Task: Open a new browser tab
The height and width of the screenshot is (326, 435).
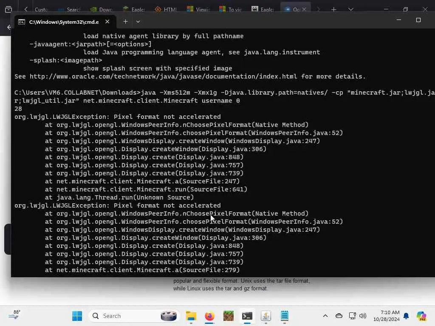Action: tap(334, 9)
